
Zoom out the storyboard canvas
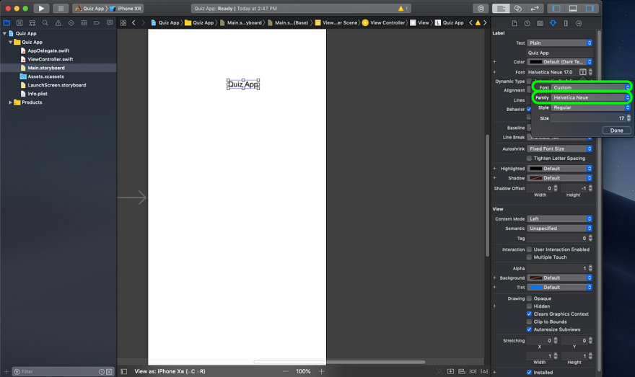point(286,371)
